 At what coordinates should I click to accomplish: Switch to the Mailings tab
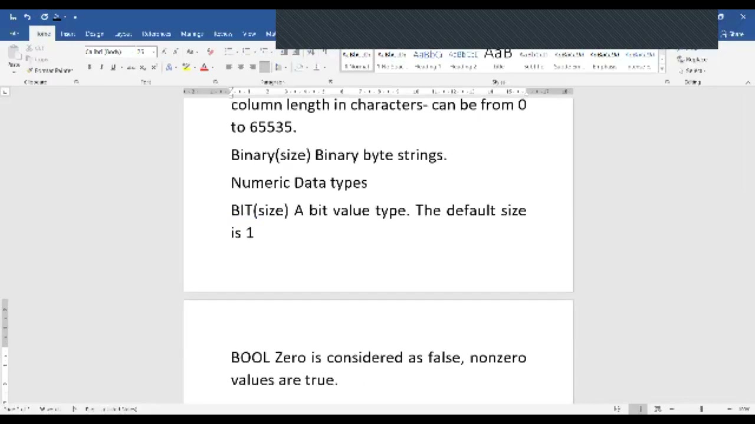click(192, 34)
